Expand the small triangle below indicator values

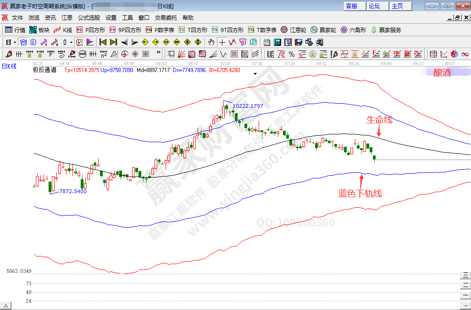[x=255, y=73]
